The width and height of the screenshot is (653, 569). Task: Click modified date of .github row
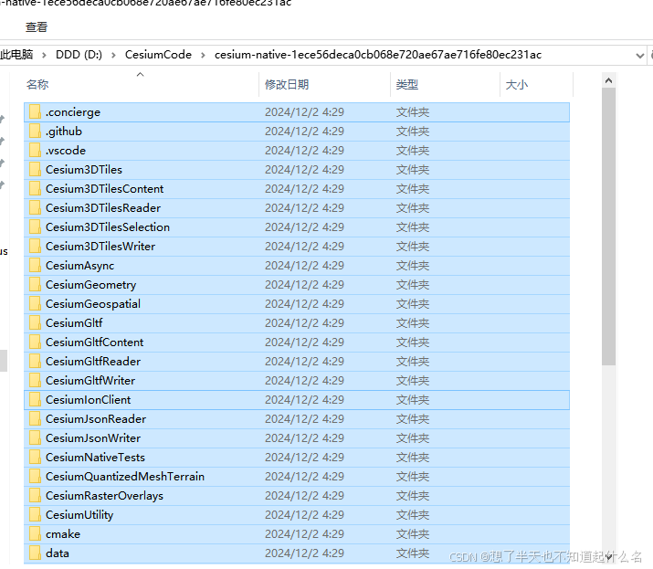click(304, 132)
